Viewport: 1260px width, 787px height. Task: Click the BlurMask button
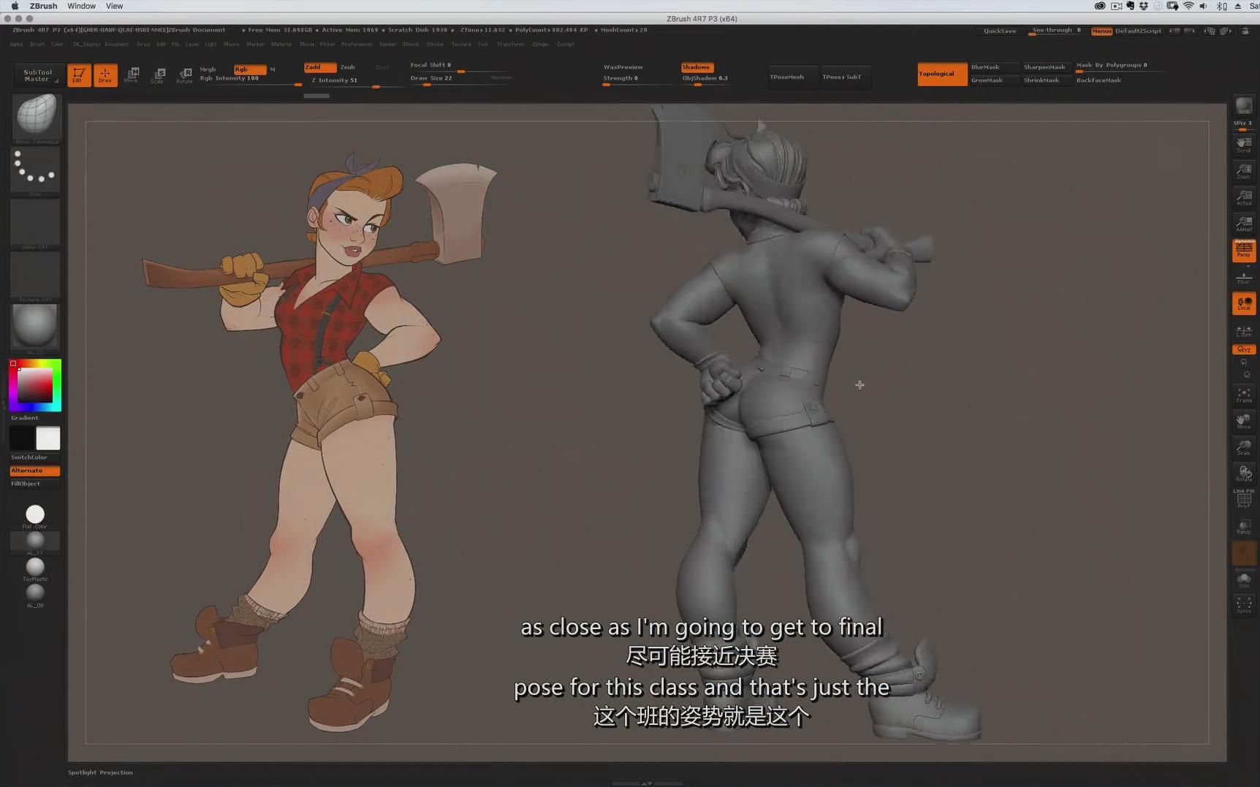coord(993,67)
